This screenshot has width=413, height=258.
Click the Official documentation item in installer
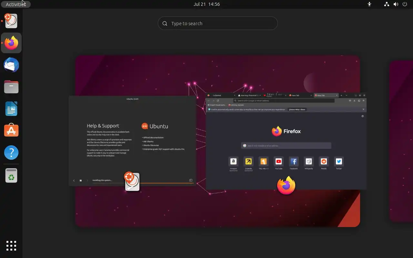coord(153,138)
